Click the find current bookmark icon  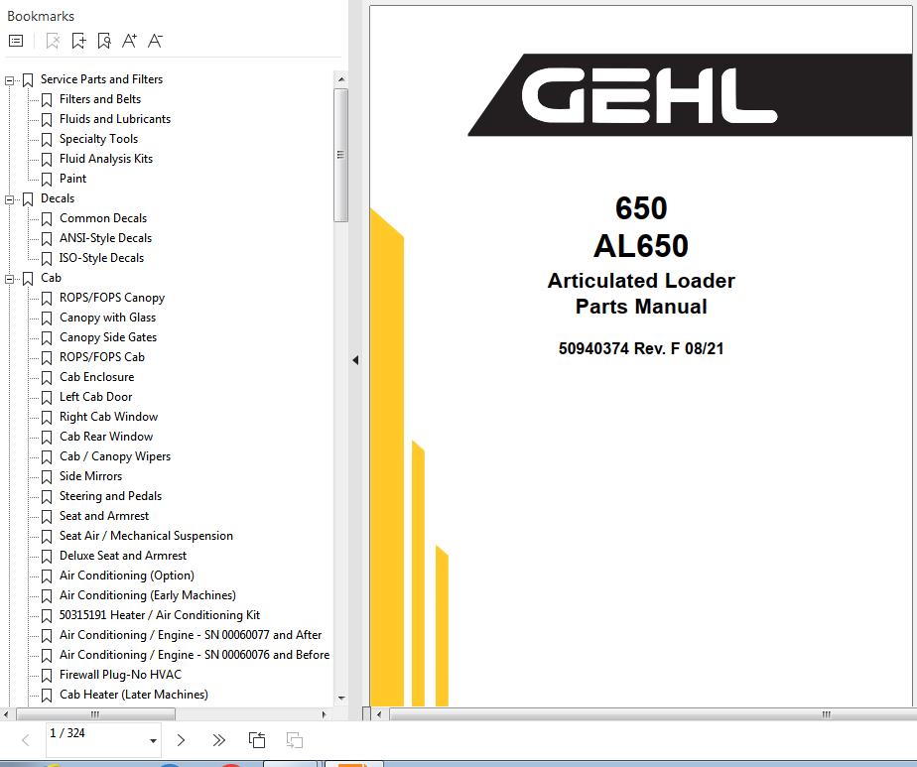pos(104,41)
